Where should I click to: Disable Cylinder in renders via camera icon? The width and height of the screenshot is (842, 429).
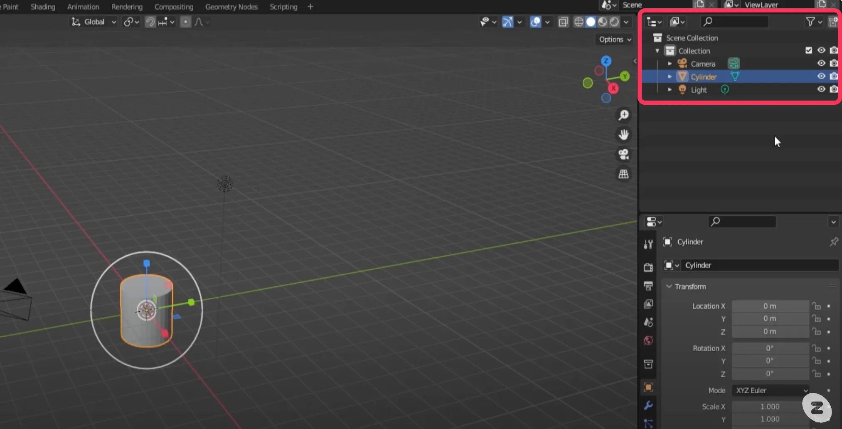(834, 76)
